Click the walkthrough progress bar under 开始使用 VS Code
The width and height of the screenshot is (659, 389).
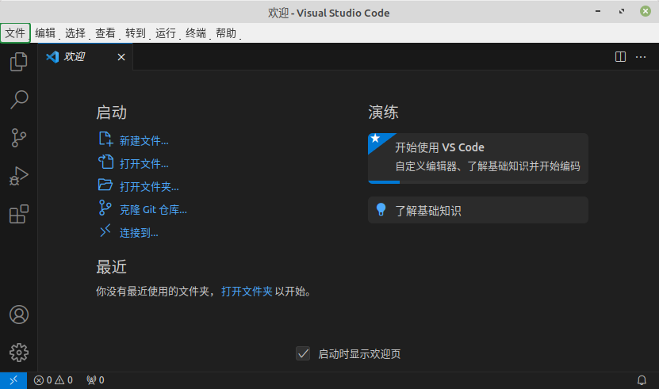478,182
